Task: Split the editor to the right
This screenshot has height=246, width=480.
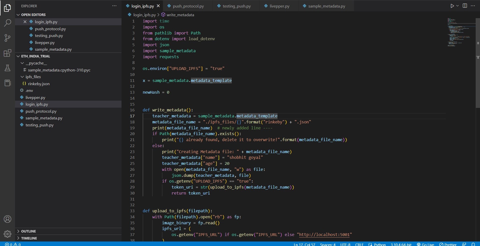Action: (x=465, y=6)
